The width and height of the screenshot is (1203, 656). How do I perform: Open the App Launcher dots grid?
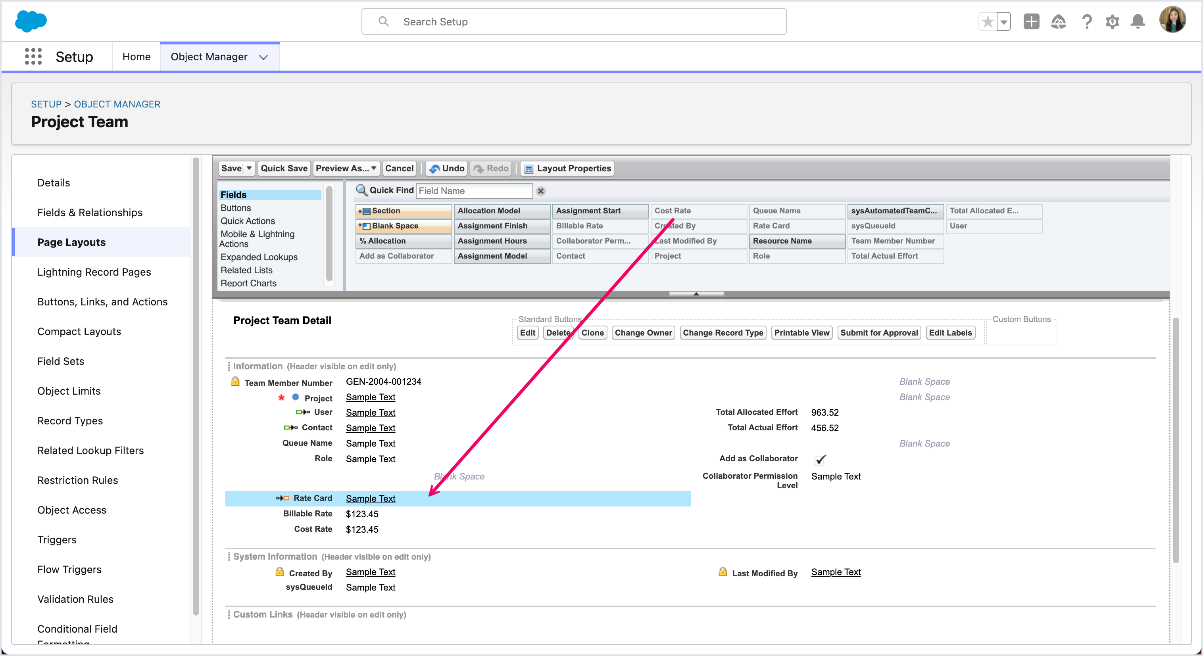[33, 56]
